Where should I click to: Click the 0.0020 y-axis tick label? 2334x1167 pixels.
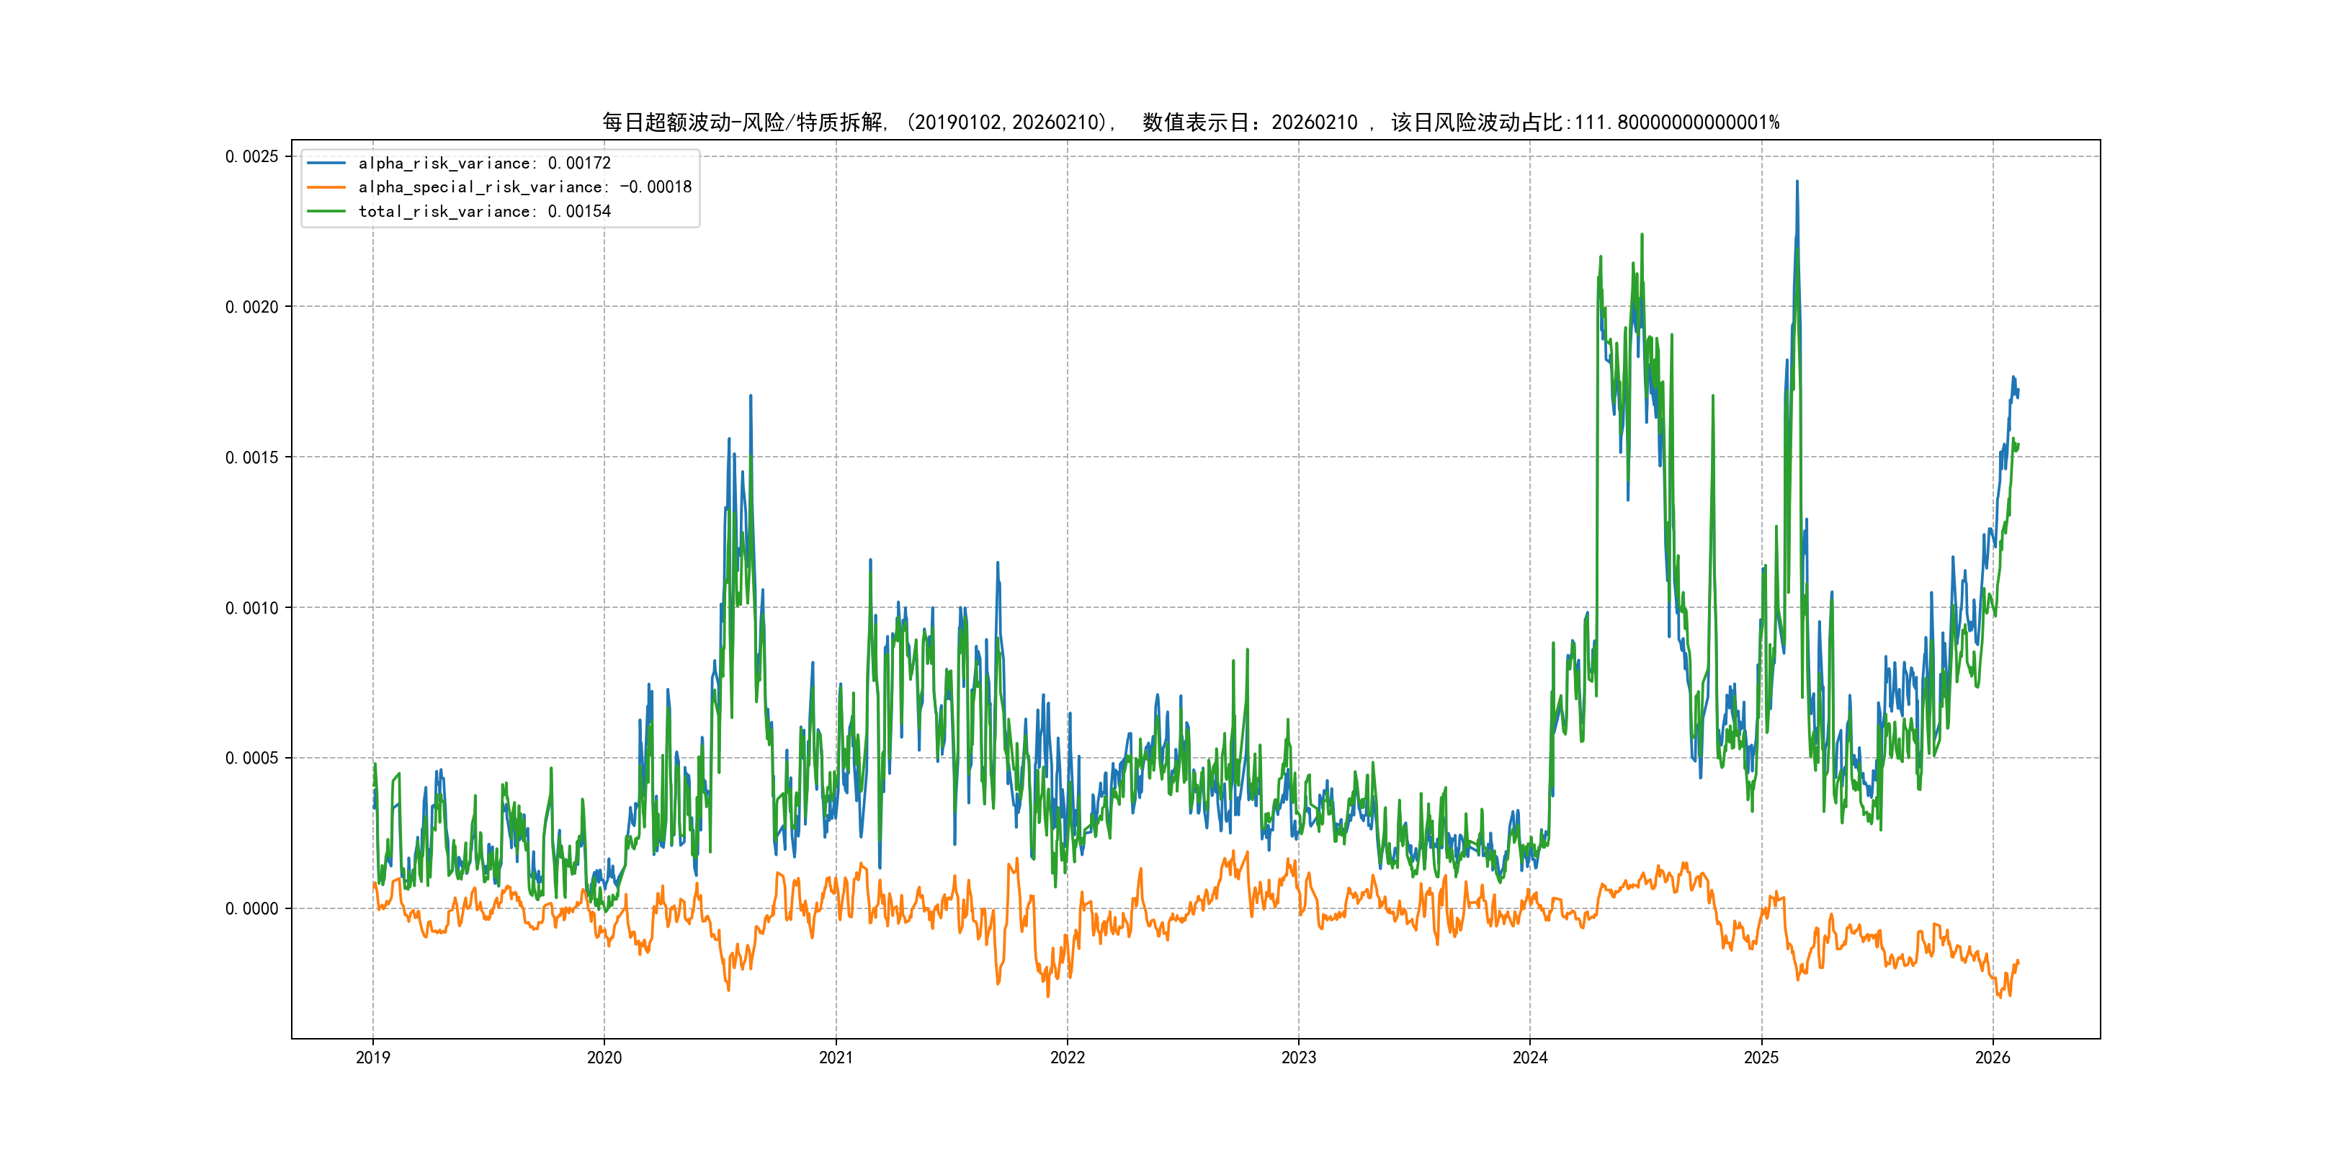(x=252, y=307)
